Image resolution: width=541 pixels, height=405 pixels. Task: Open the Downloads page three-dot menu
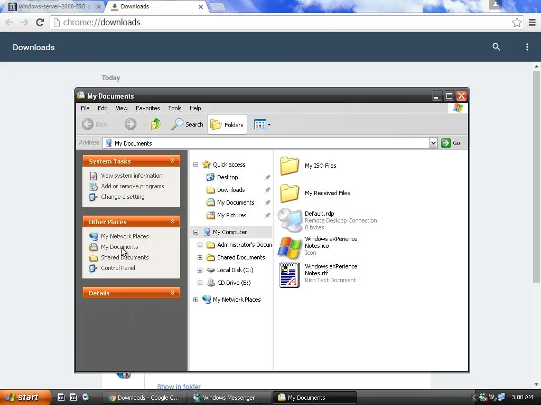(527, 47)
